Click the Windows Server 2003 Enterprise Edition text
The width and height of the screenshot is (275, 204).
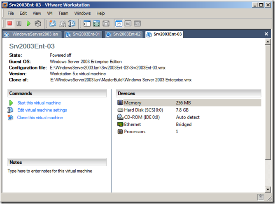coord(86,62)
